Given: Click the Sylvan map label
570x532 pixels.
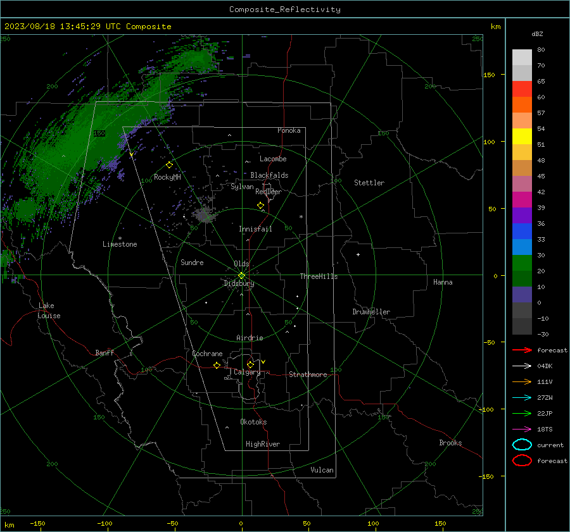Looking at the screenshot, I should [x=242, y=187].
